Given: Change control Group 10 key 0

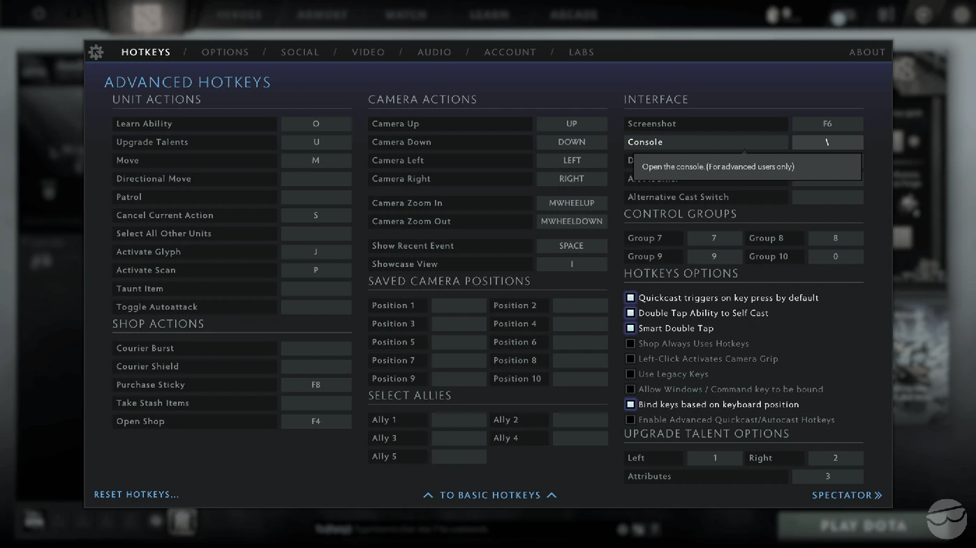Looking at the screenshot, I should [836, 257].
